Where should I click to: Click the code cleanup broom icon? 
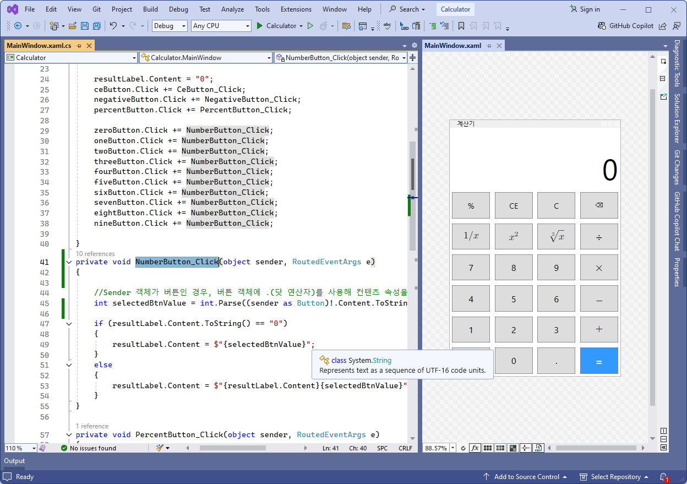pos(160,448)
